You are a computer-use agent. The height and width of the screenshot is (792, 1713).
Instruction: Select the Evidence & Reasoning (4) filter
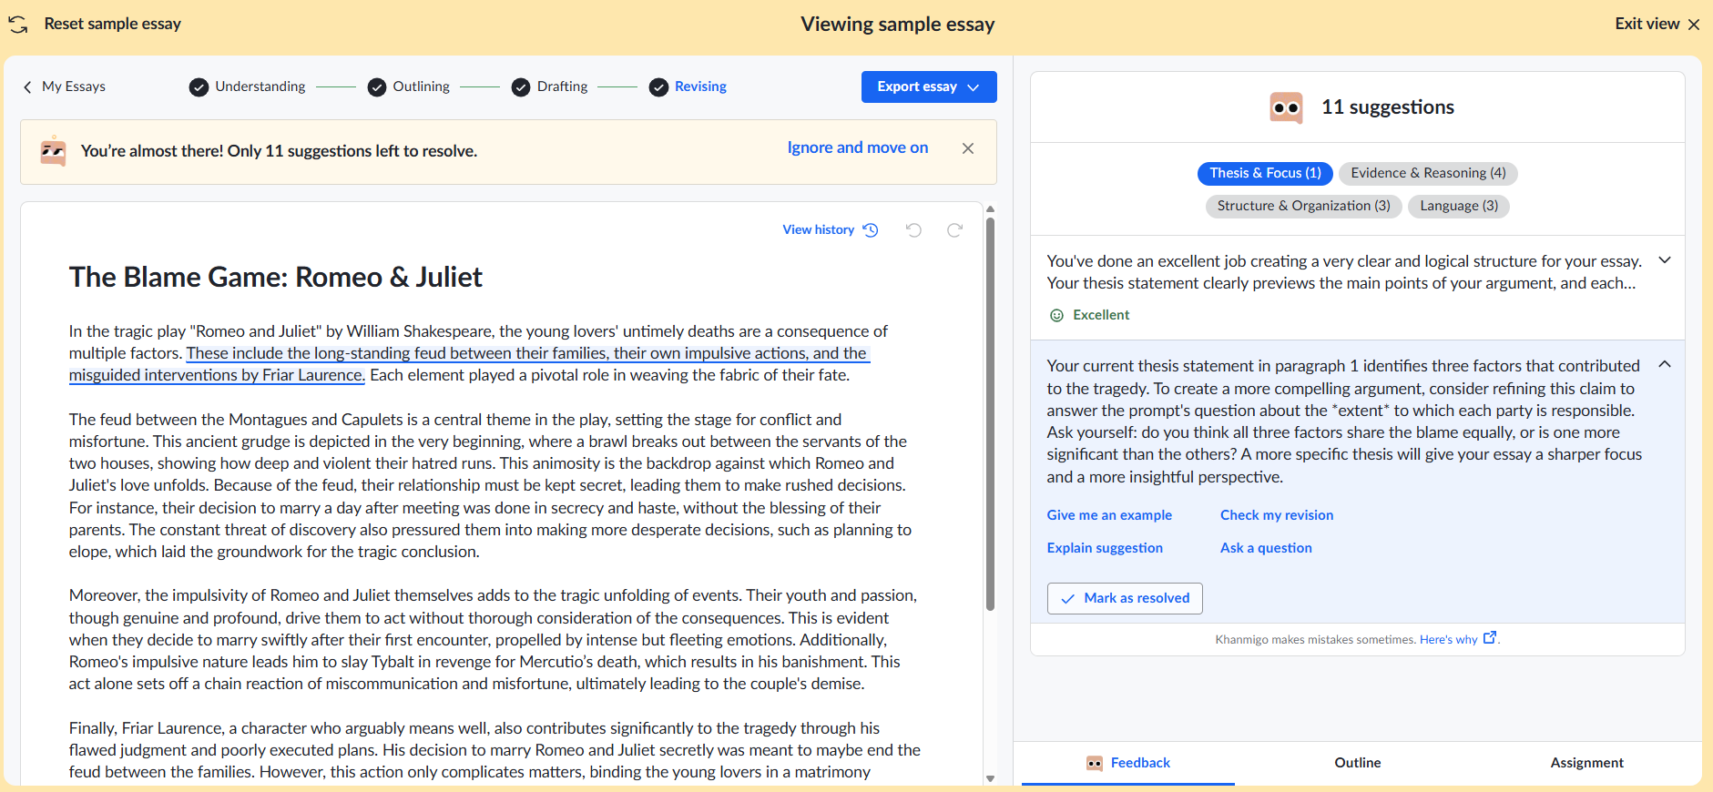click(x=1428, y=173)
